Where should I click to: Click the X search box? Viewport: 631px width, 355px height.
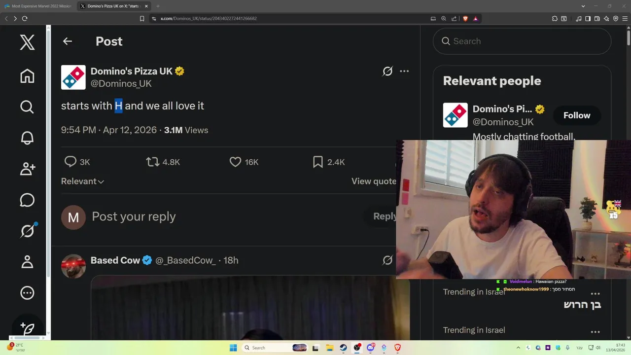pyautogui.click(x=522, y=41)
